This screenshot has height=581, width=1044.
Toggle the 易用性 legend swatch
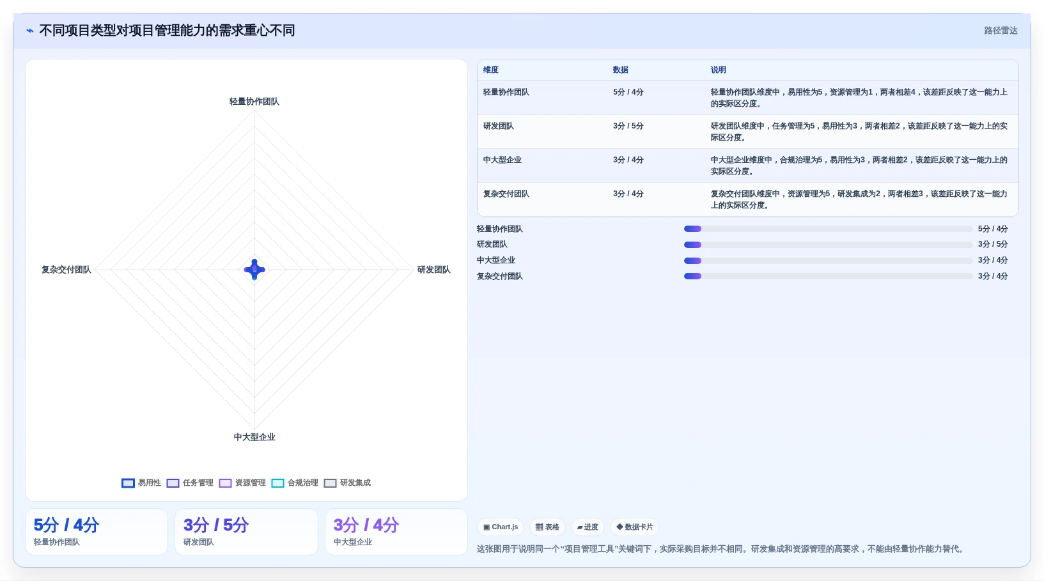(128, 483)
